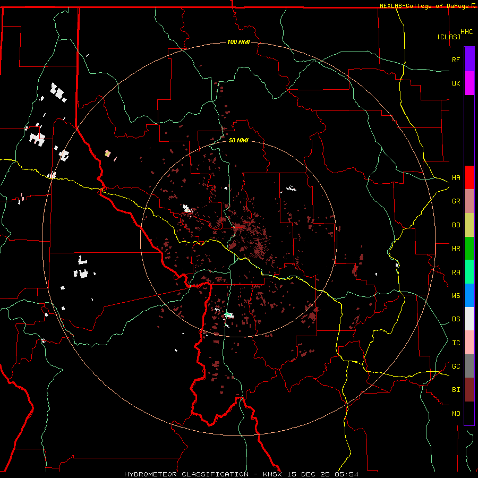Click the WS legend label
The height and width of the screenshot is (478, 478).
pos(456,295)
